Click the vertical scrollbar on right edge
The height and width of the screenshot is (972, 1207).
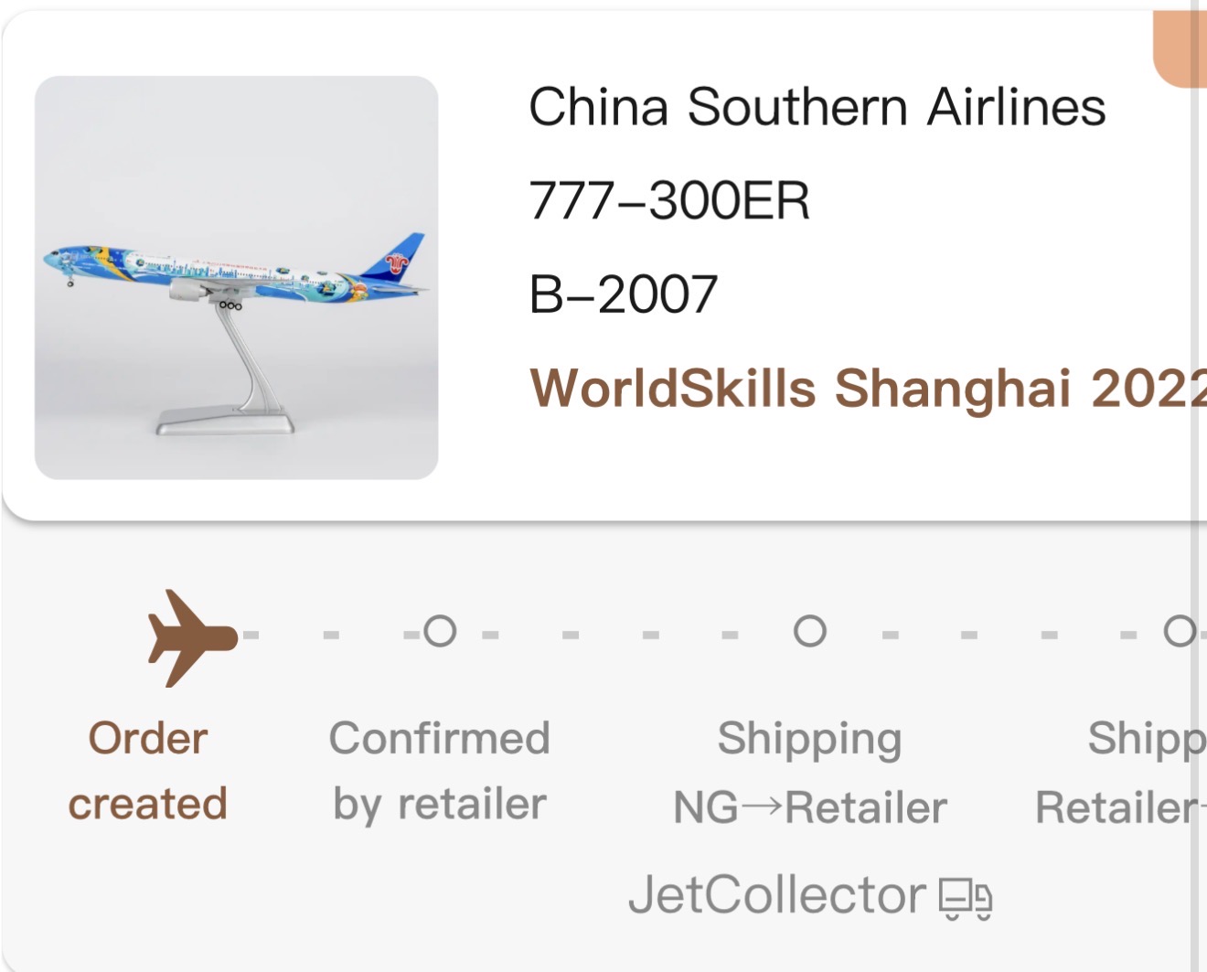click(1196, 485)
